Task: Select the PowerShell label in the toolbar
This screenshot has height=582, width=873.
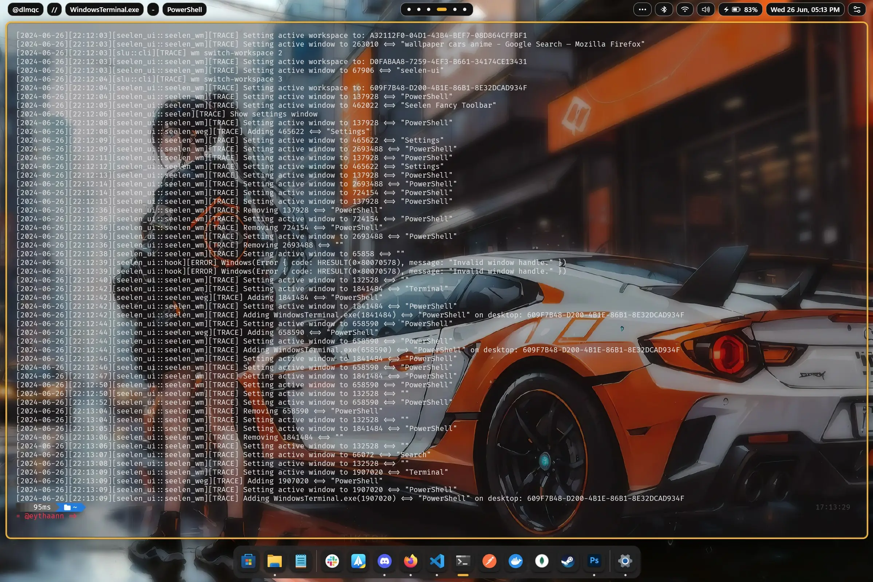Action: pos(185,9)
